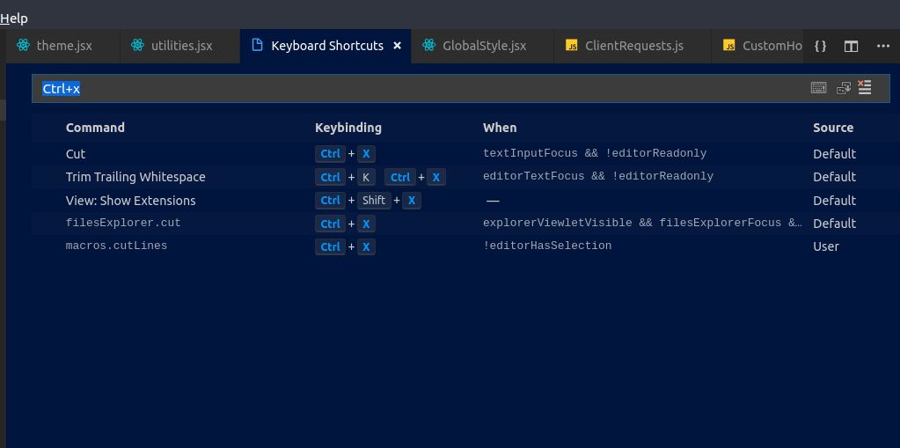The height and width of the screenshot is (448, 900).
Task: Click the Ctrl+Shift+X keybinding
Action: [368, 201]
